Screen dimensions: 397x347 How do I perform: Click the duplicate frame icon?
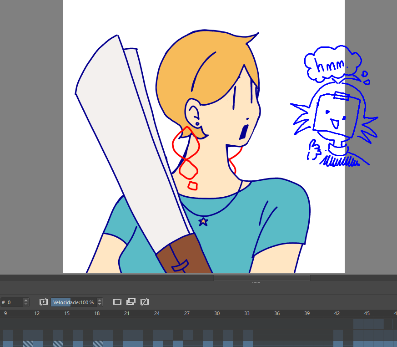(x=131, y=302)
